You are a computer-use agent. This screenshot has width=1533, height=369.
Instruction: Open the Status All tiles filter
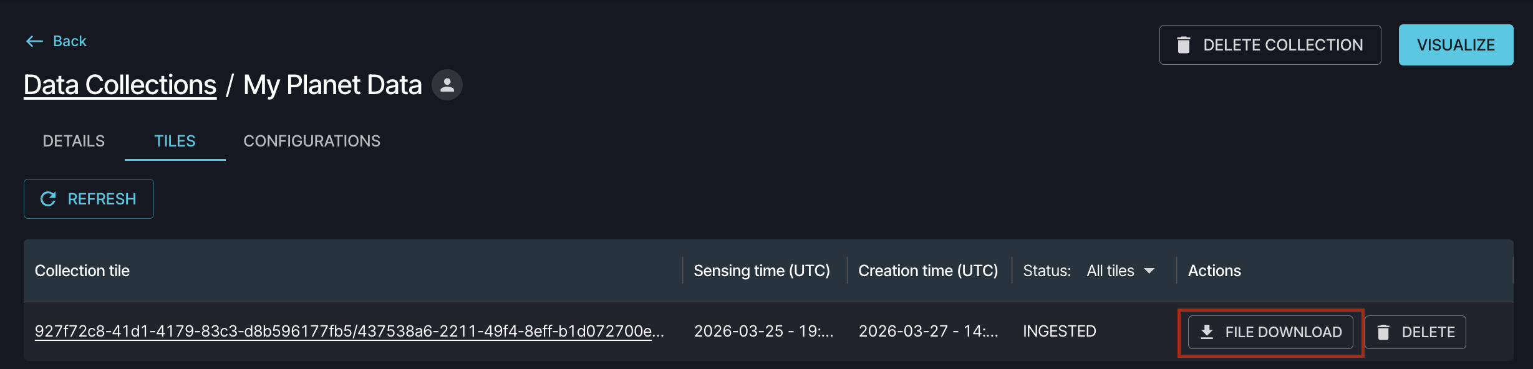click(1110, 271)
